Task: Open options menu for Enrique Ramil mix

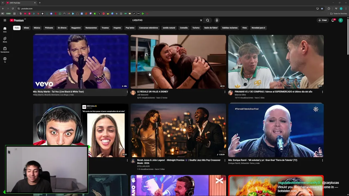Action: (x=322, y=161)
